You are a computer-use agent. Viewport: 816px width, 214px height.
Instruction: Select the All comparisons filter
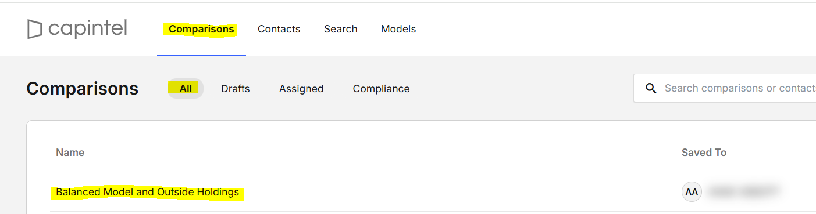tap(186, 89)
